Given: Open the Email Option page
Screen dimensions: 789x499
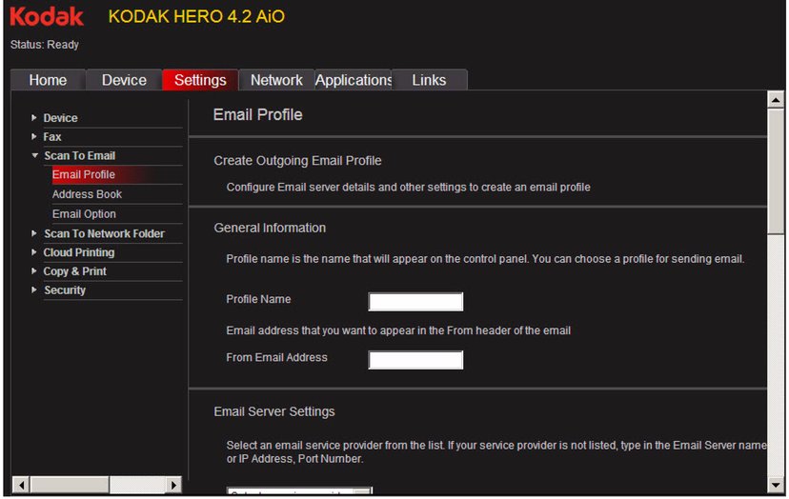Looking at the screenshot, I should [x=84, y=214].
